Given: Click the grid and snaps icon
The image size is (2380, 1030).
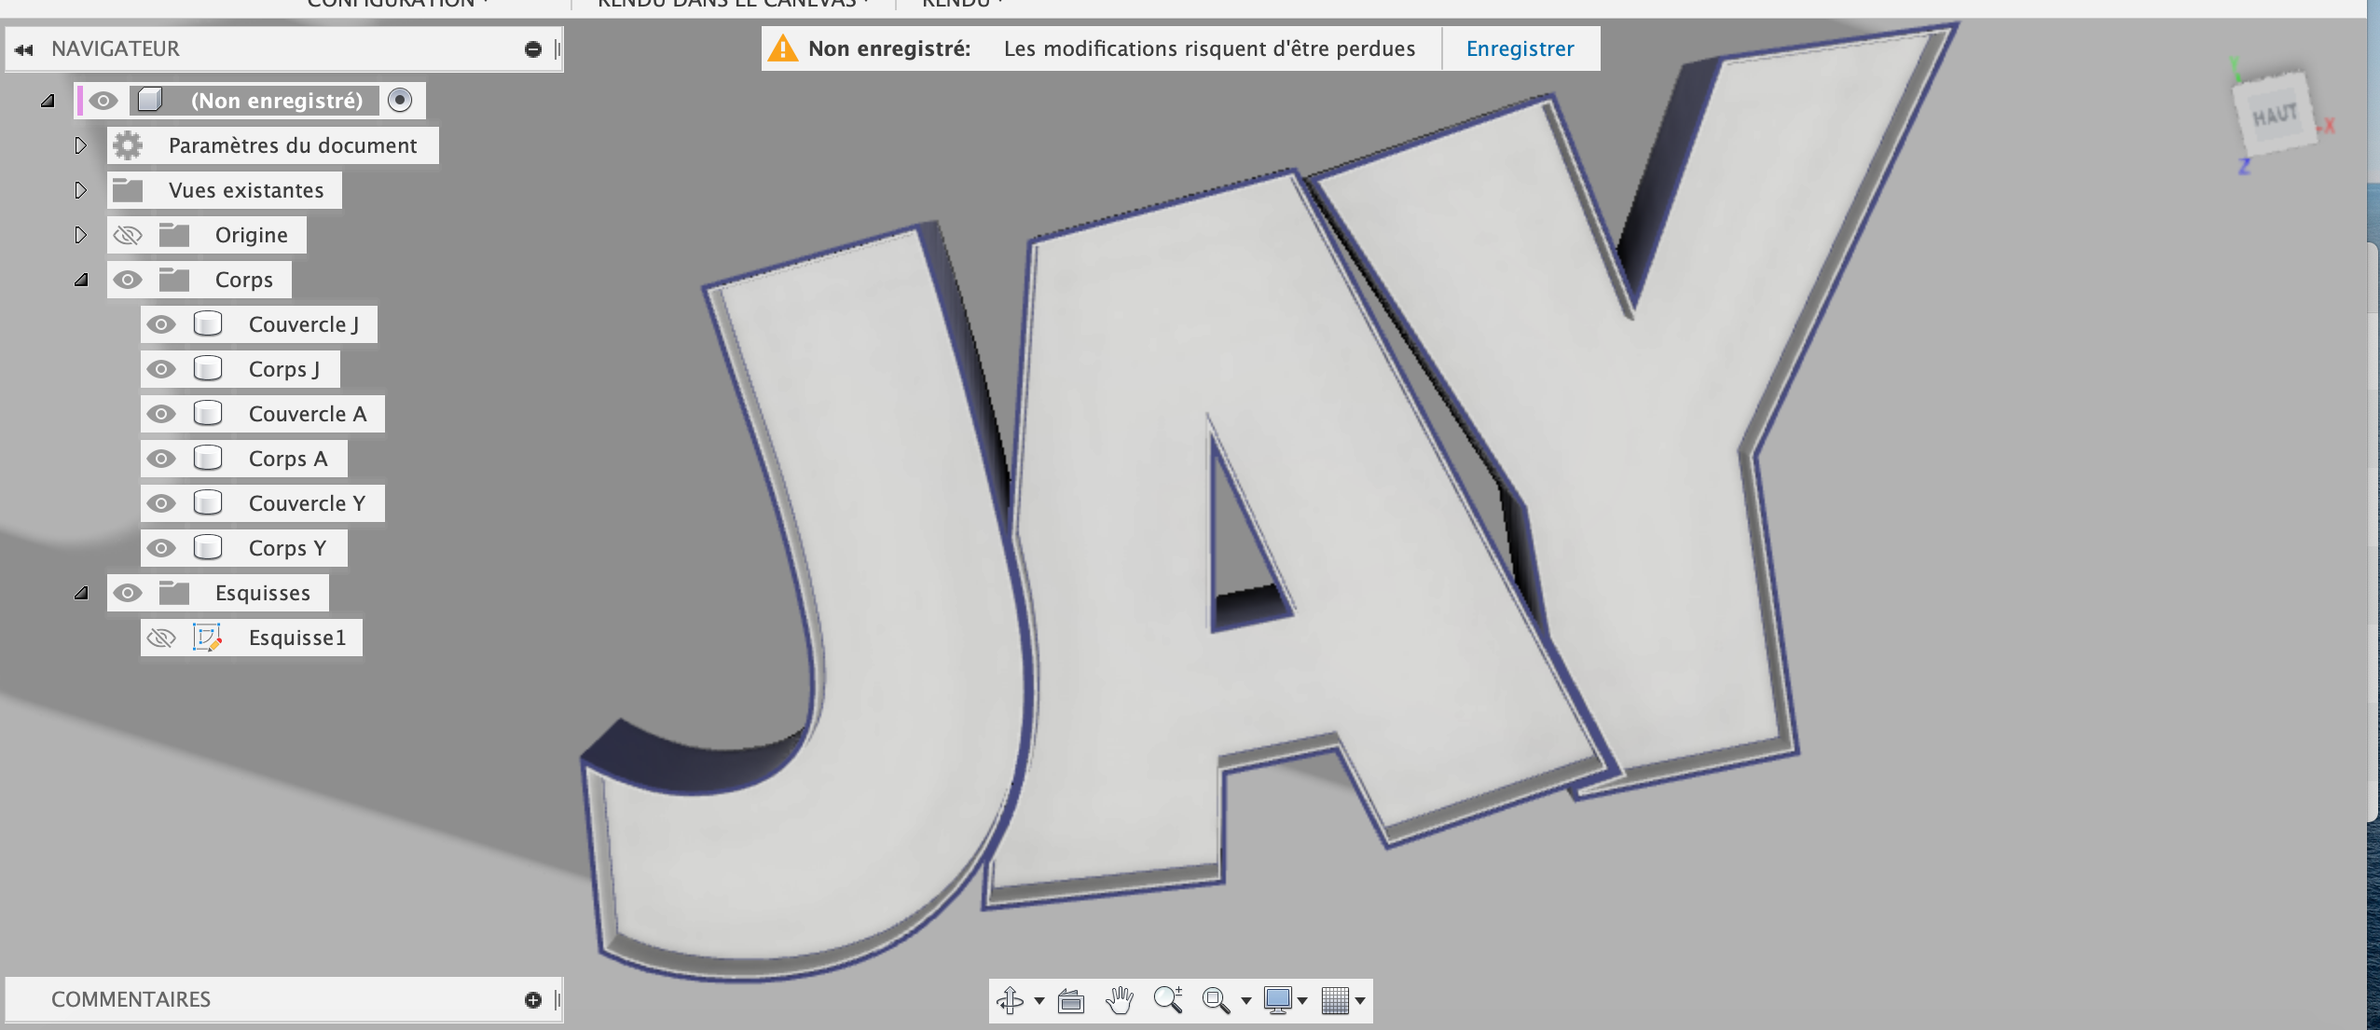Looking at the screenshot, I should coord(1335,1000).
